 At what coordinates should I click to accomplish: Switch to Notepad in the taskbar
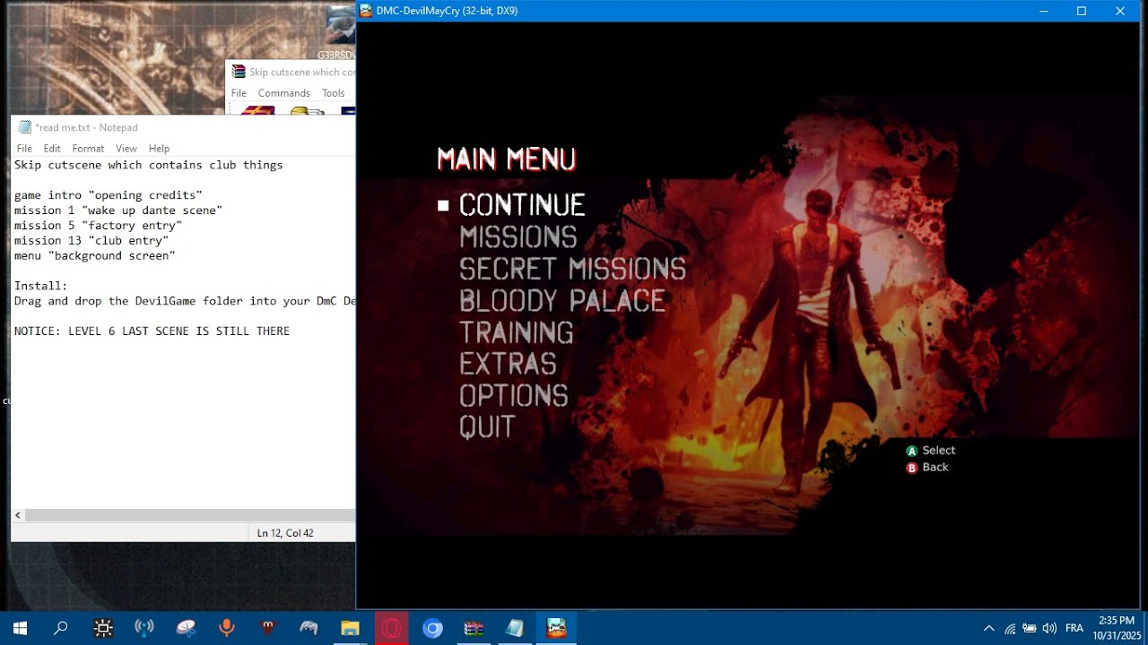coord(515,628)
